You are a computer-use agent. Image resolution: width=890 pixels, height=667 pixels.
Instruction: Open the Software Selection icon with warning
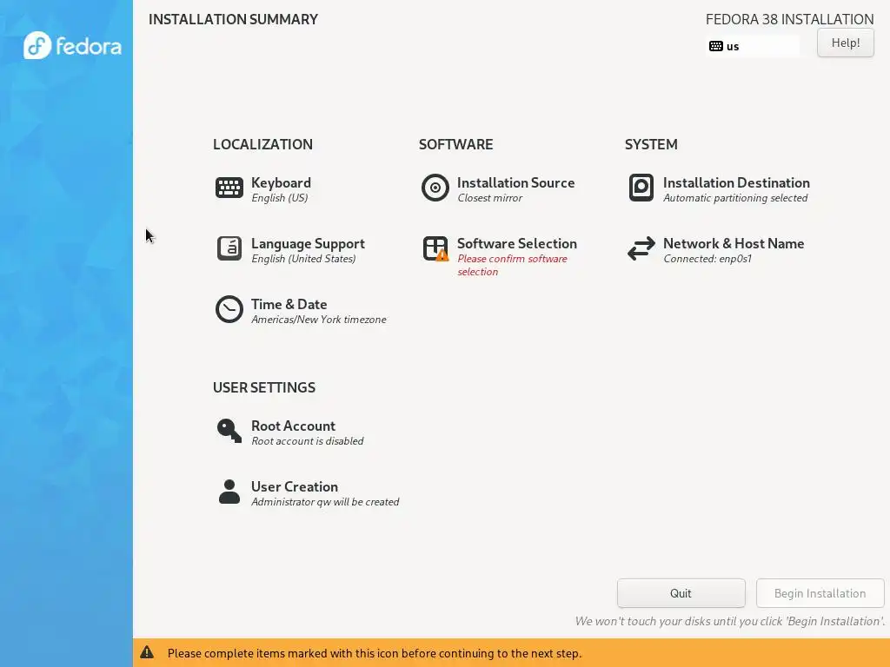[x=435, y=248]
